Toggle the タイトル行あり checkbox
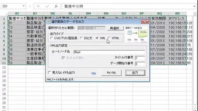This screenshot has height=111, width=198. click(x=63, y=58)
